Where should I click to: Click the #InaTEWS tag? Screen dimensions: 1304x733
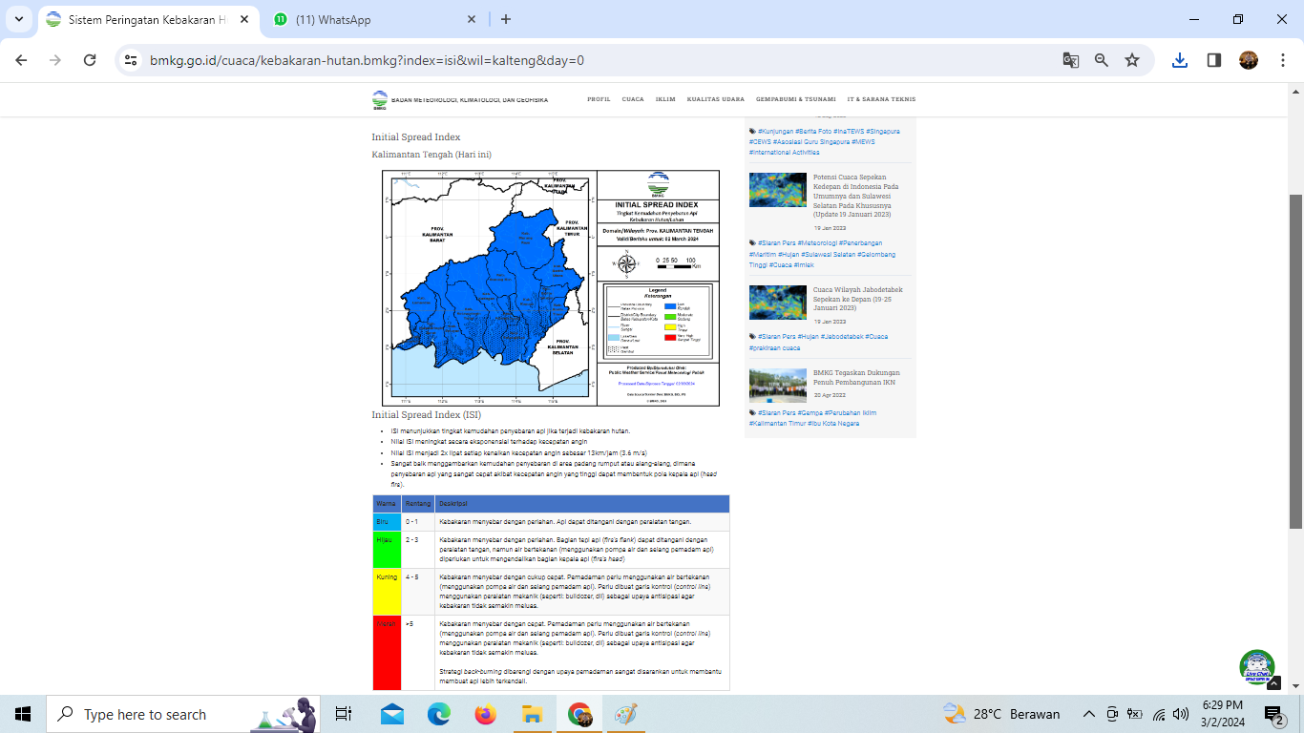click(849, 131)
